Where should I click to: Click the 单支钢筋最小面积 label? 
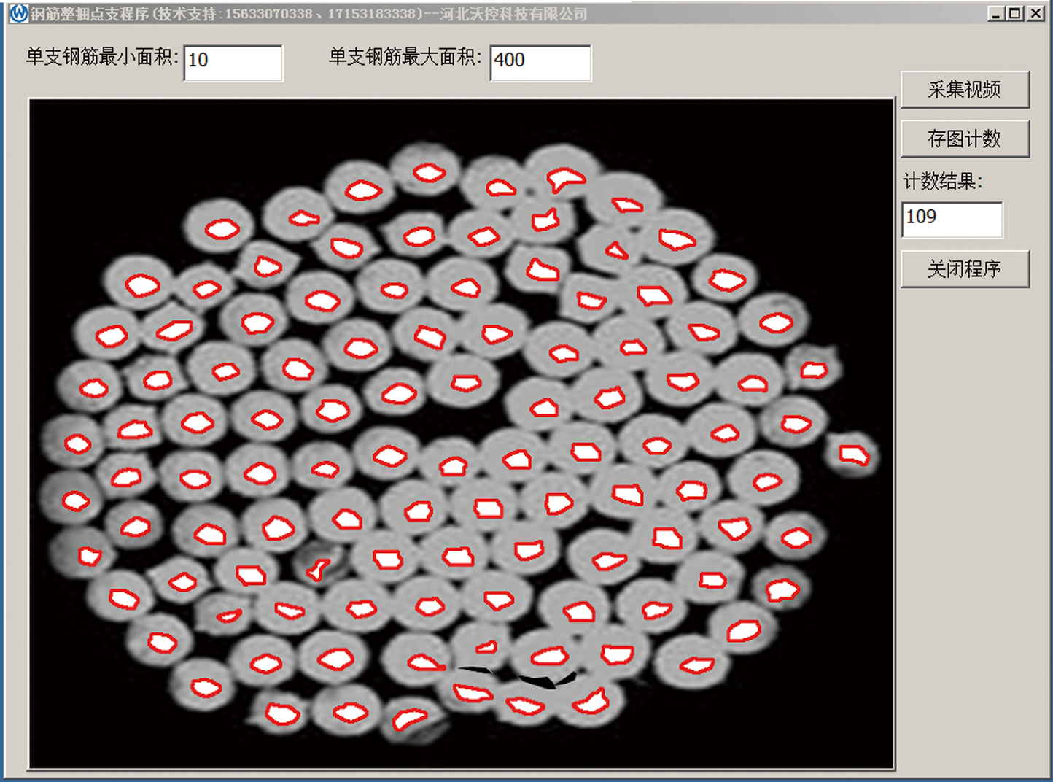pos(102,57)
